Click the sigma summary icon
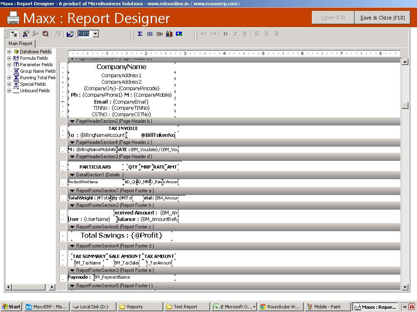 pyautogui.click(x=140, y=34)
